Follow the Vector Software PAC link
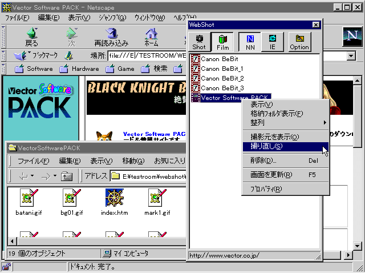The image size is (365, 273). [154, 134]
